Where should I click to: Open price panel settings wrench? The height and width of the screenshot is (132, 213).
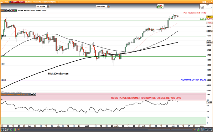[6, 10]
